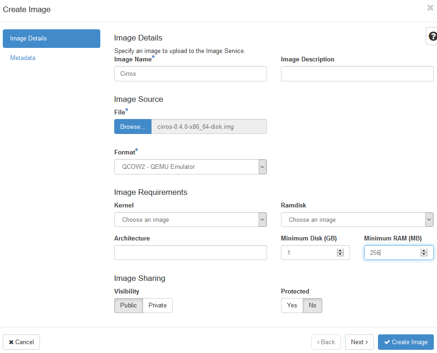The image size is (437, 353).
Task: Go to the Next step
Action: pos(359,342)
